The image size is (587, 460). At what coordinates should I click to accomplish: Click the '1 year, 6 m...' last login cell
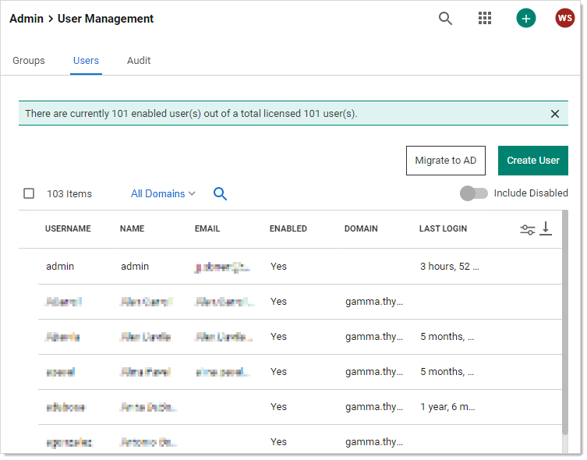[447, 407]
